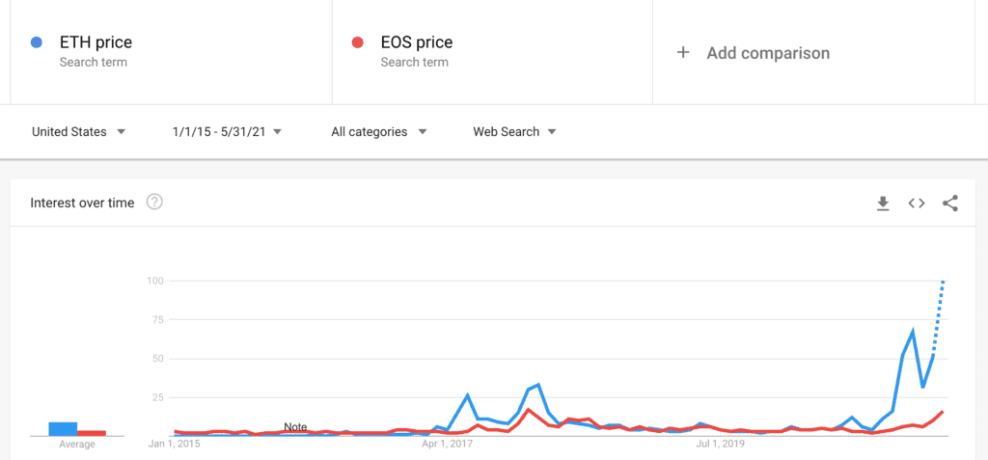Open the United States region dropdown

click(79, 132)
